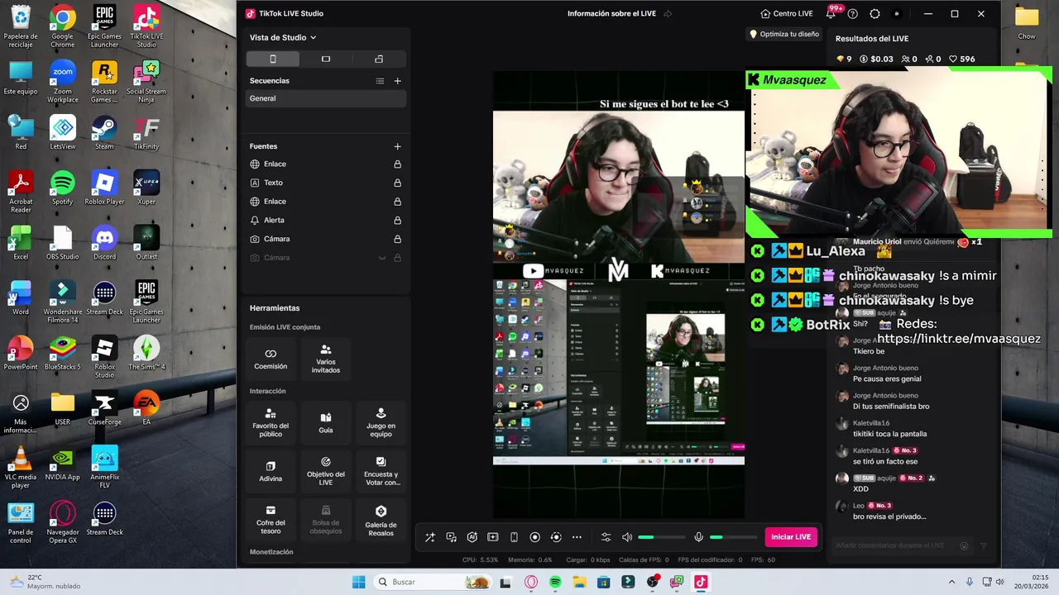Viewport: 1059px width, 595px height.
Task: Open the profile avatar menu
Action: [897, 14]
